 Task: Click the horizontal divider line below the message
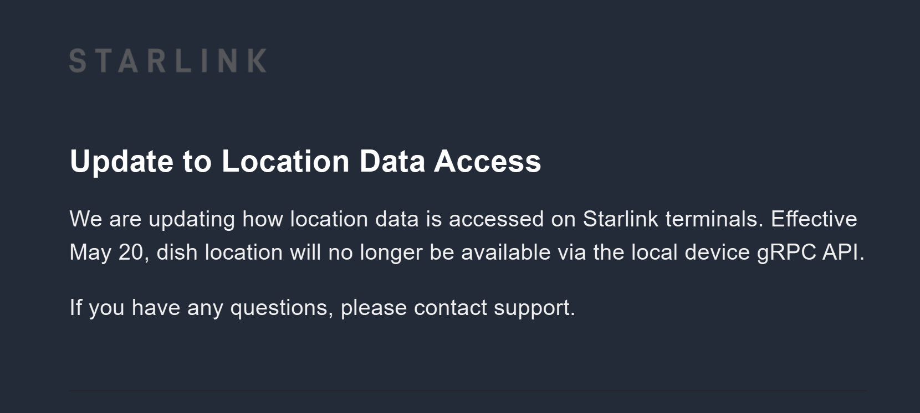point(468,391)
